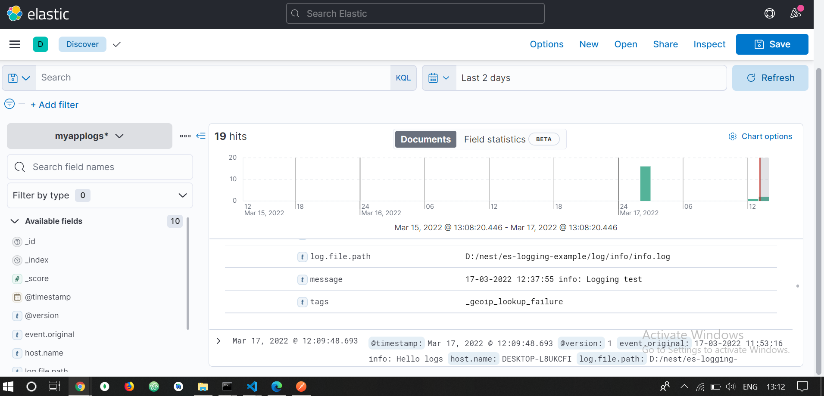
Task: Click Share in the top menu
Action: 665,44
